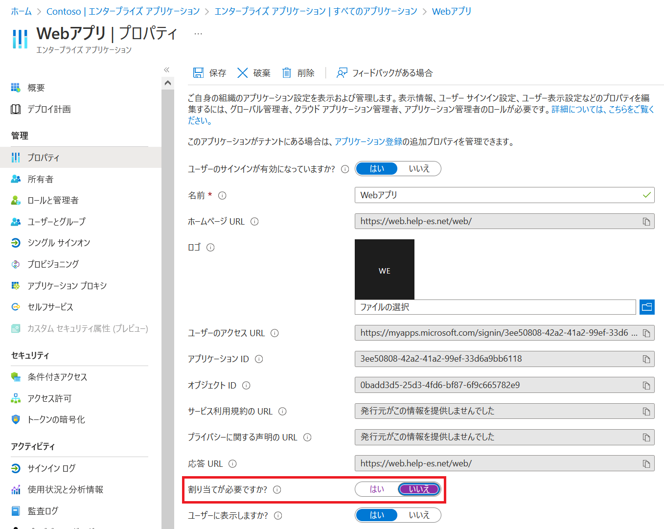
Task: Copy the ホームページ URL value
Action: tap(646, 222)
